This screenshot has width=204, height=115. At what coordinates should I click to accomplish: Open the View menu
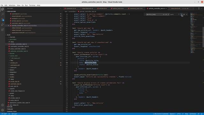(x=18, y=5)
